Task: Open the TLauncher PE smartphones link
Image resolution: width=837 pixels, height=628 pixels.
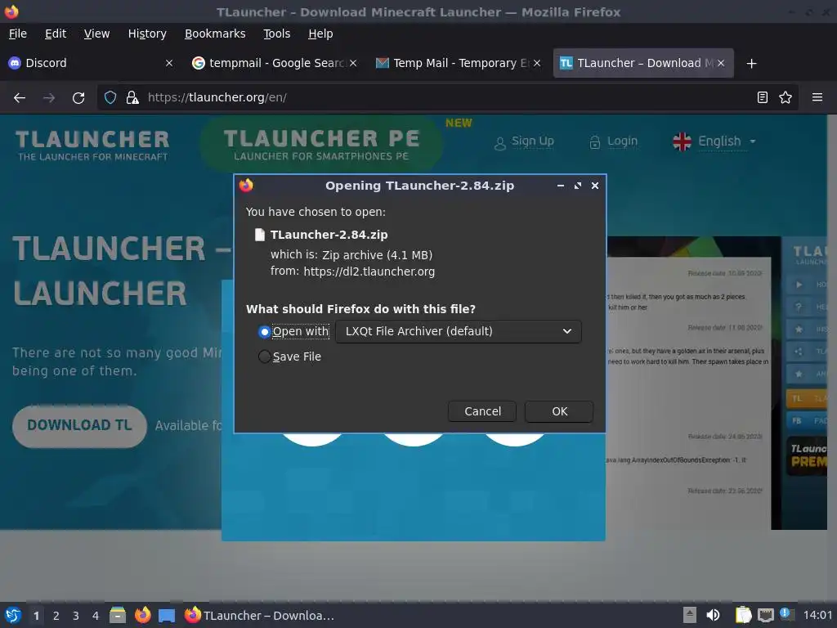Action: (x=321, y=144)
